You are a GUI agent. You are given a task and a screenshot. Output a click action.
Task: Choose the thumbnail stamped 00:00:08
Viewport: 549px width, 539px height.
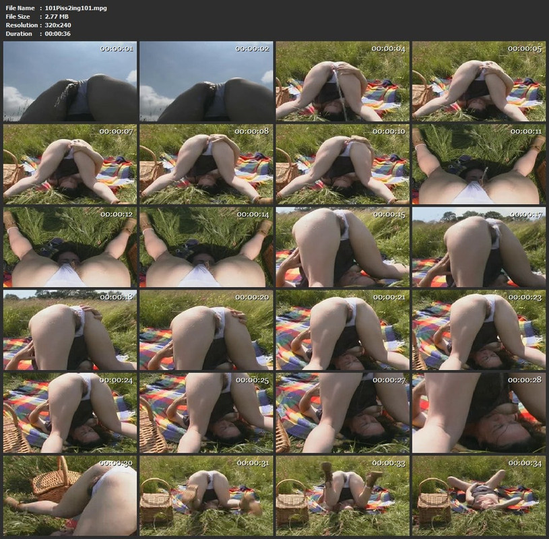pos(206,164)
